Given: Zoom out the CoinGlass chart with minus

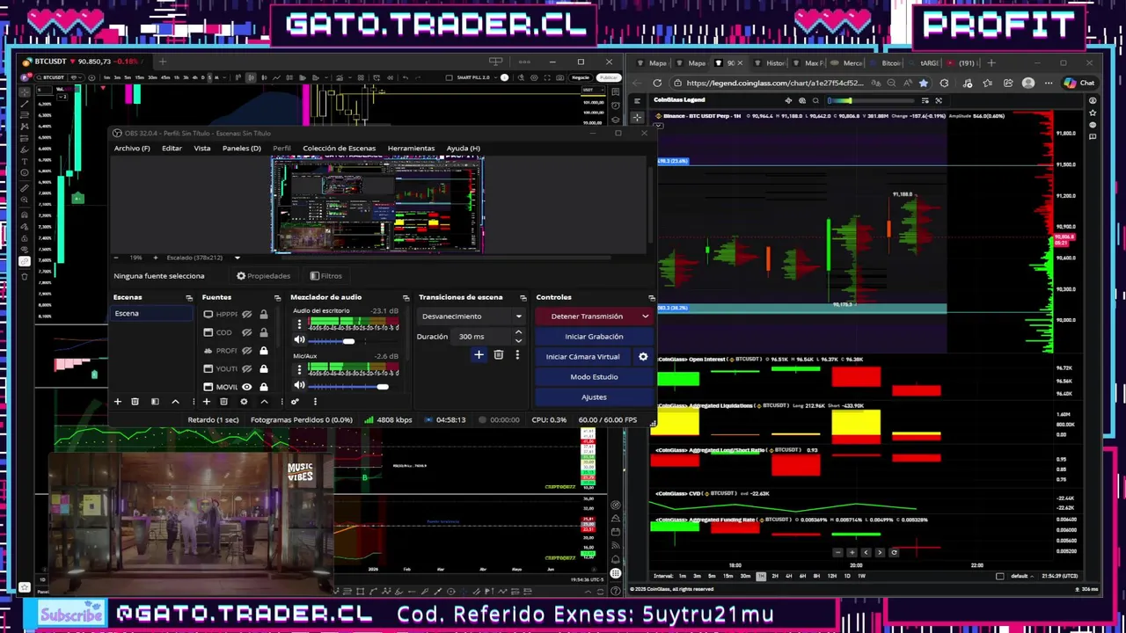Looking at the screenshot, I should point(837,552).
